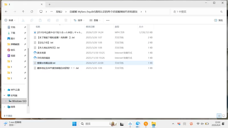Screen dimensions: 228x128
Task: Select the 手机党的福音 internet shortcut
Action: [93, 58]
